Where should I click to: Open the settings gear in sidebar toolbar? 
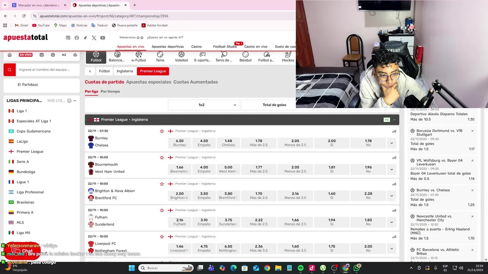(53, 55)
